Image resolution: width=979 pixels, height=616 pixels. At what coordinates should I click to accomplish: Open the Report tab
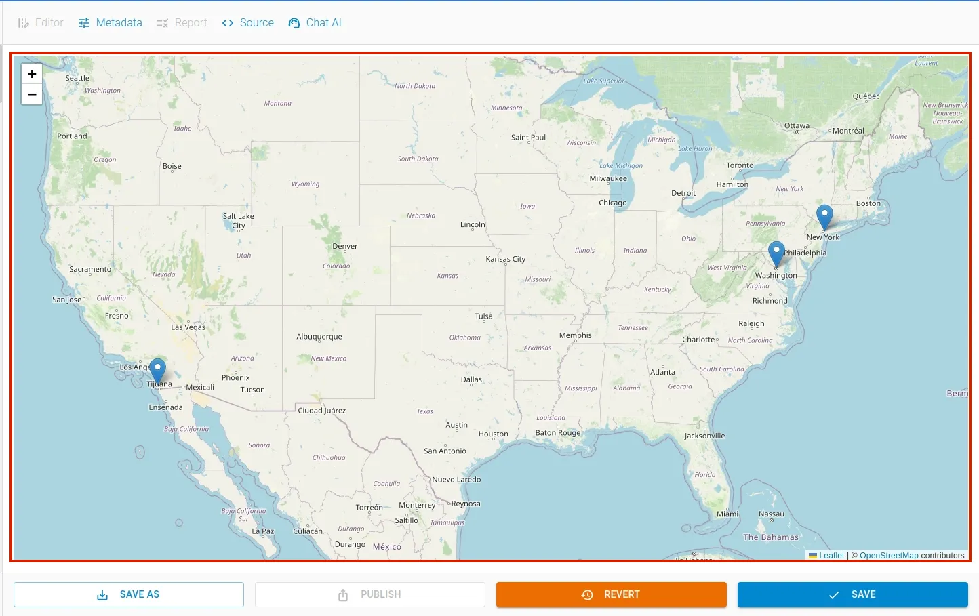click(182, 23)
